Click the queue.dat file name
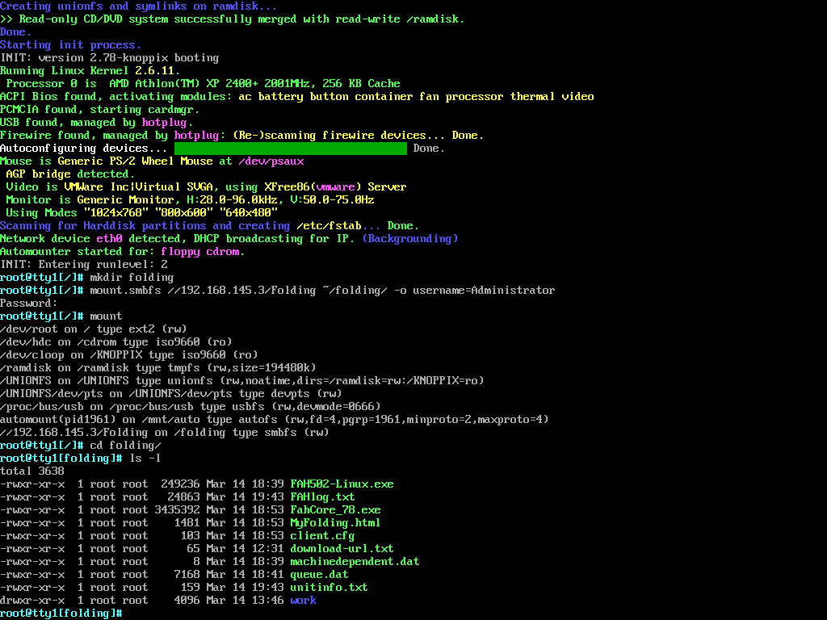The height and width of the screenshot is (620, 827). pos(319,575)
